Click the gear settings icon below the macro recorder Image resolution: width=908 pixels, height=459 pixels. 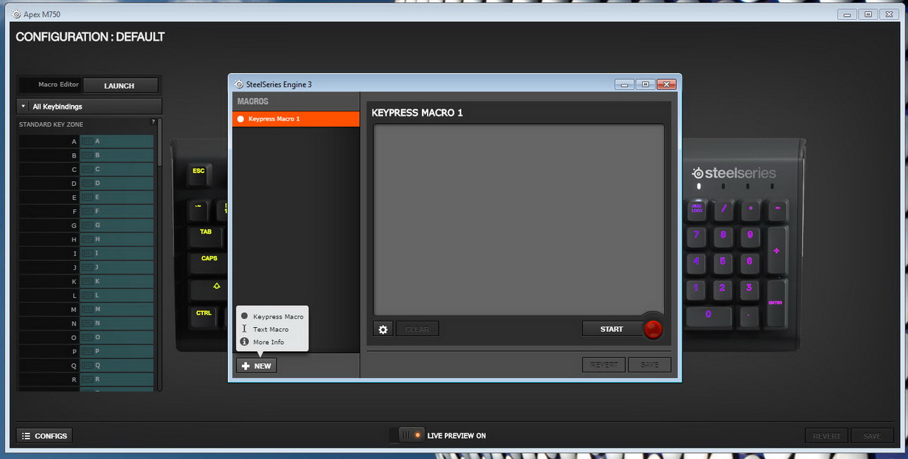point(383,329)
